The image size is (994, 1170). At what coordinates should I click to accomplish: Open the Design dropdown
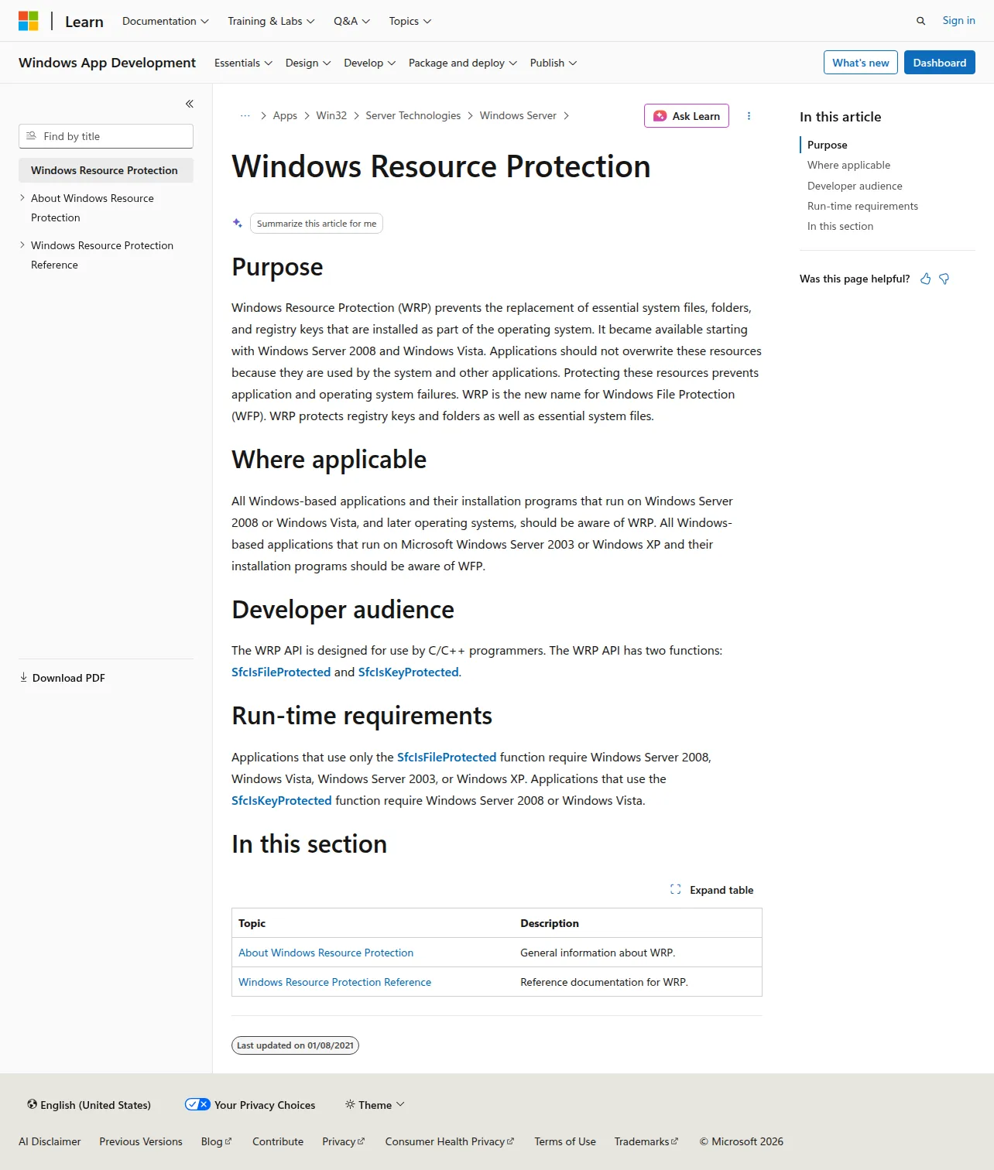coord(308,63)
